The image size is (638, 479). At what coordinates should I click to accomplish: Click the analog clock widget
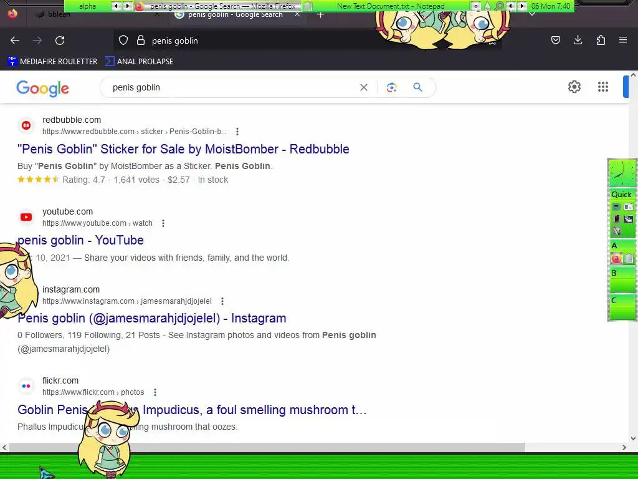tap(622, 173)
